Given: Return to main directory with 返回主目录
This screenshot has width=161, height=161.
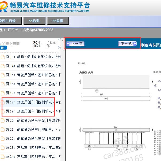Looking at the screenshot, I should coord(11,21).
